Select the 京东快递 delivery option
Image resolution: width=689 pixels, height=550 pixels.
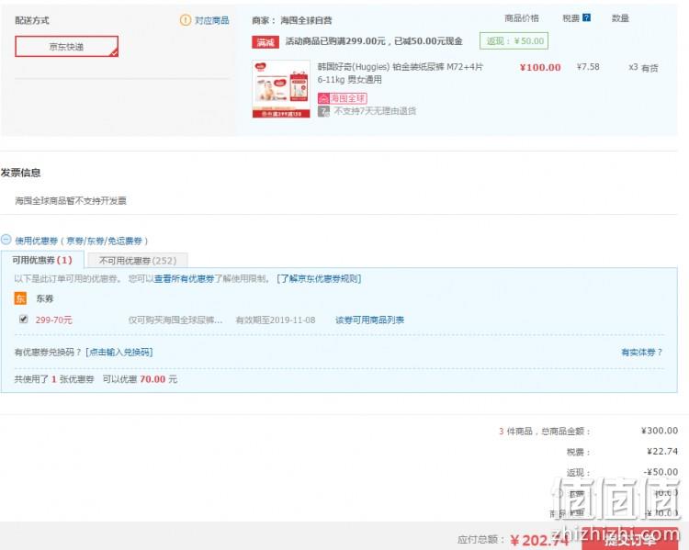coord(66,46)
